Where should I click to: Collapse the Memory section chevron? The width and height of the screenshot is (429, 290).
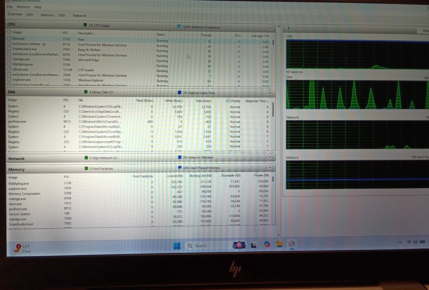[x=270, y=167]
